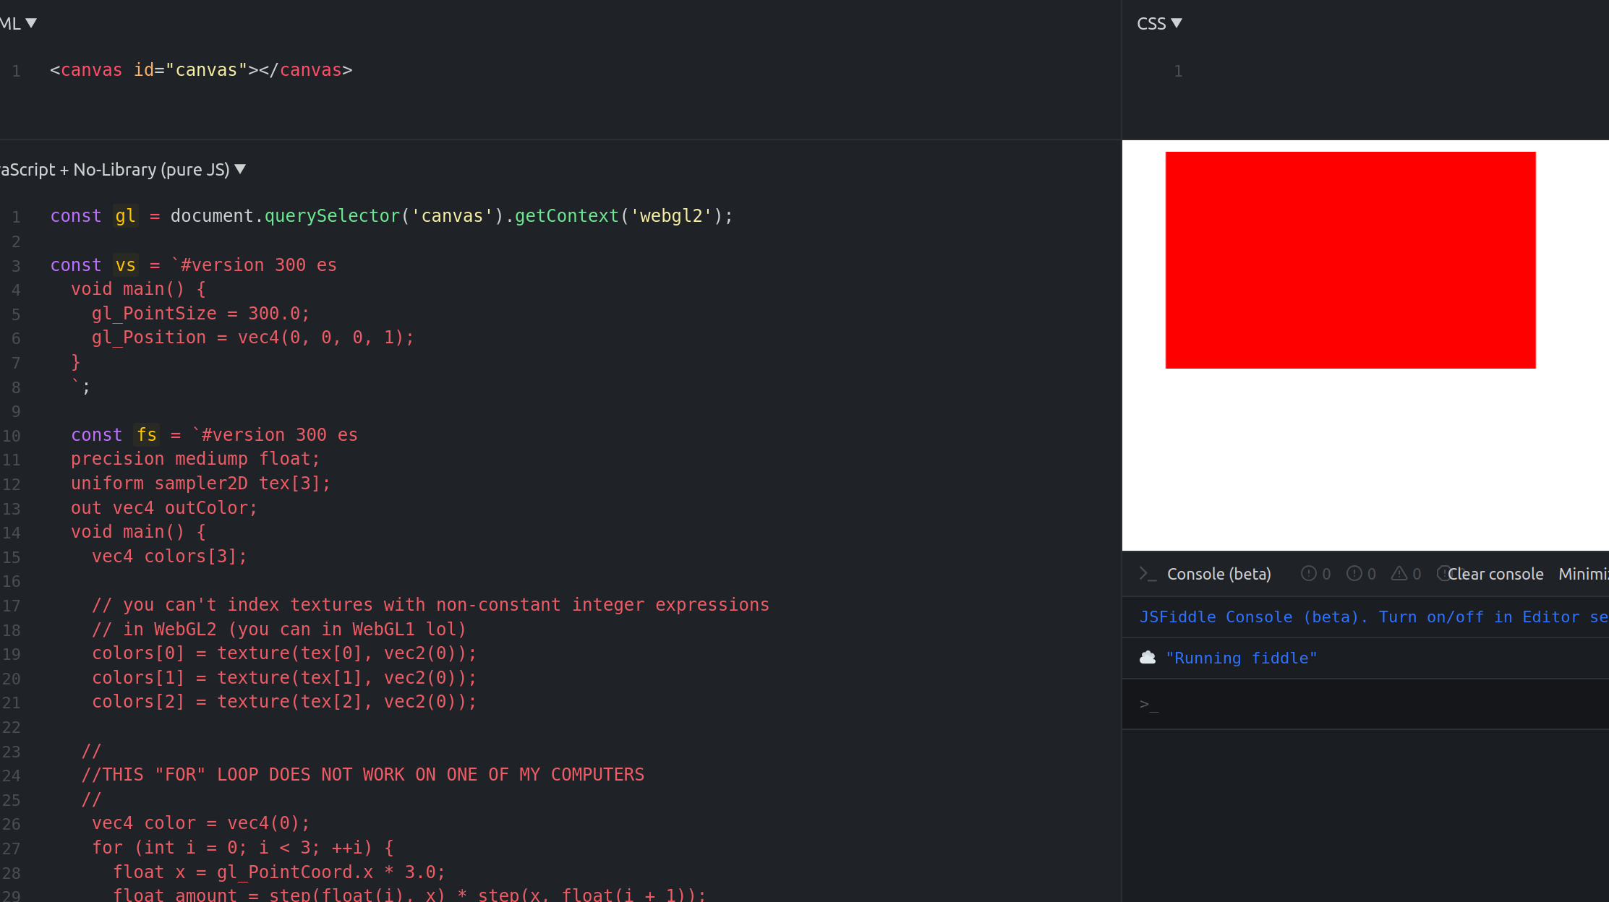
Task: Open the JavaScript + No-Library (pure JS) dropdown
Action: click(240, 168)
